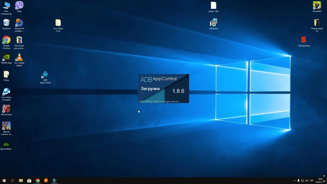The height and width of the screenshot is (184, 327).
Task: Open the УКР keyboard language switcher
Action: (312, 181)
